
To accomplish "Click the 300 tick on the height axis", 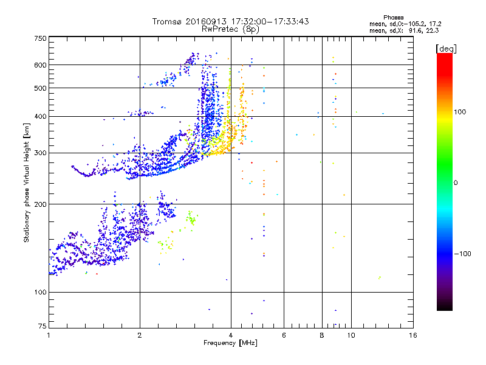I will [40, 153].
